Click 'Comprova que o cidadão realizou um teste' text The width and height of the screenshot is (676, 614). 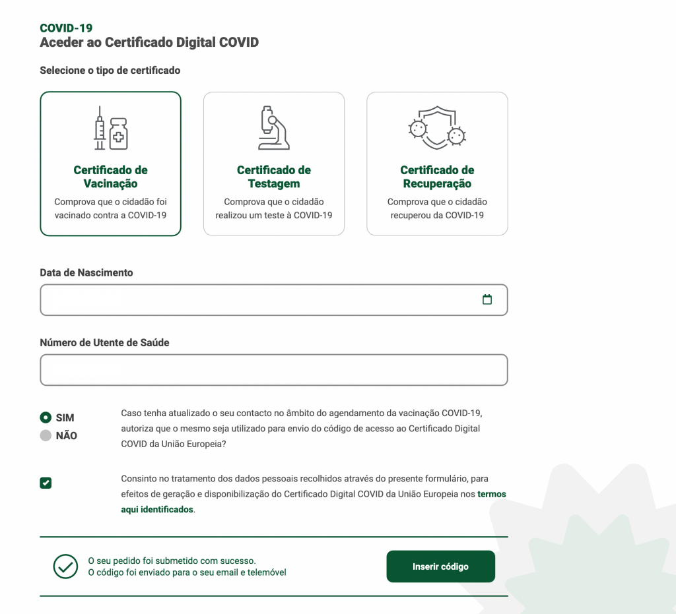(273, 208)
